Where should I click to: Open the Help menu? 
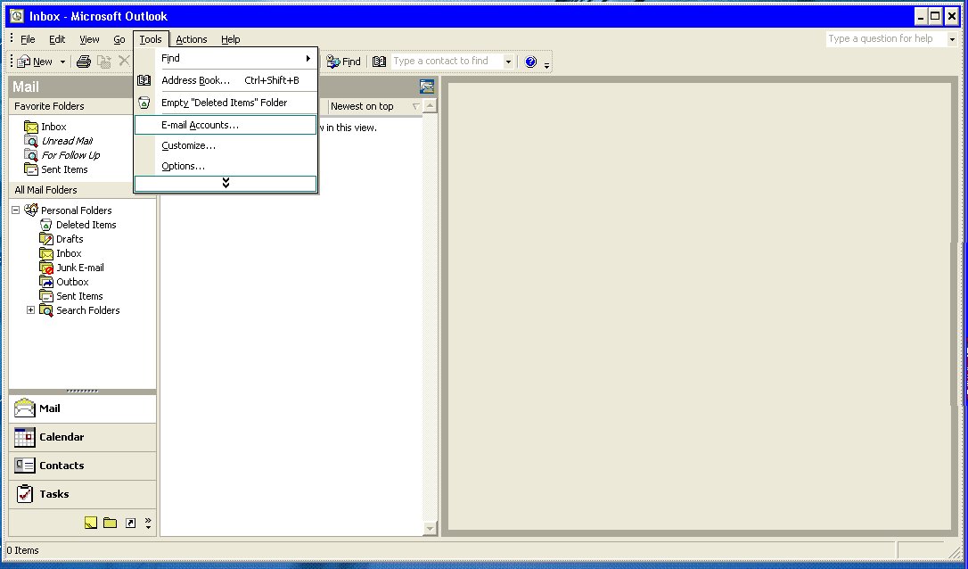pos(230,39)
